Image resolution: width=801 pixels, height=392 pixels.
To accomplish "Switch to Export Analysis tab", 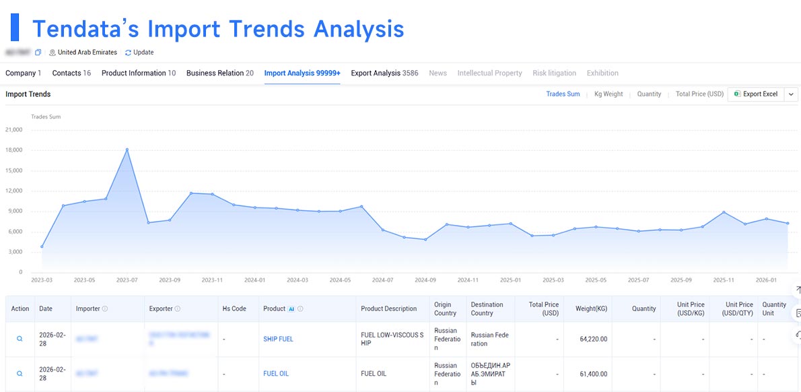I will [384, 73].
